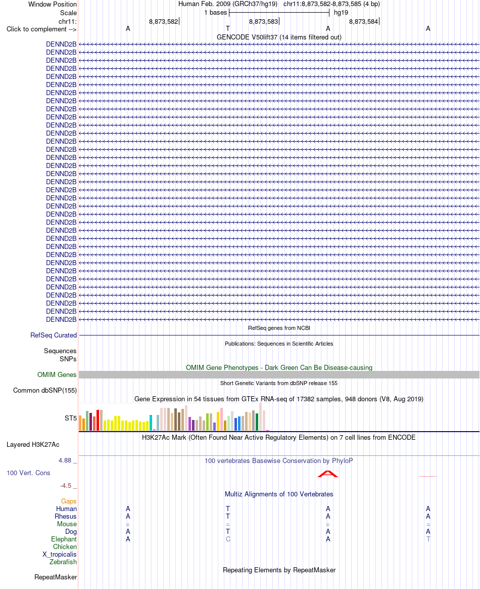Click the 'Mouse' species label
The height and width of the screenshot is (589, 480).
[67, 524]
